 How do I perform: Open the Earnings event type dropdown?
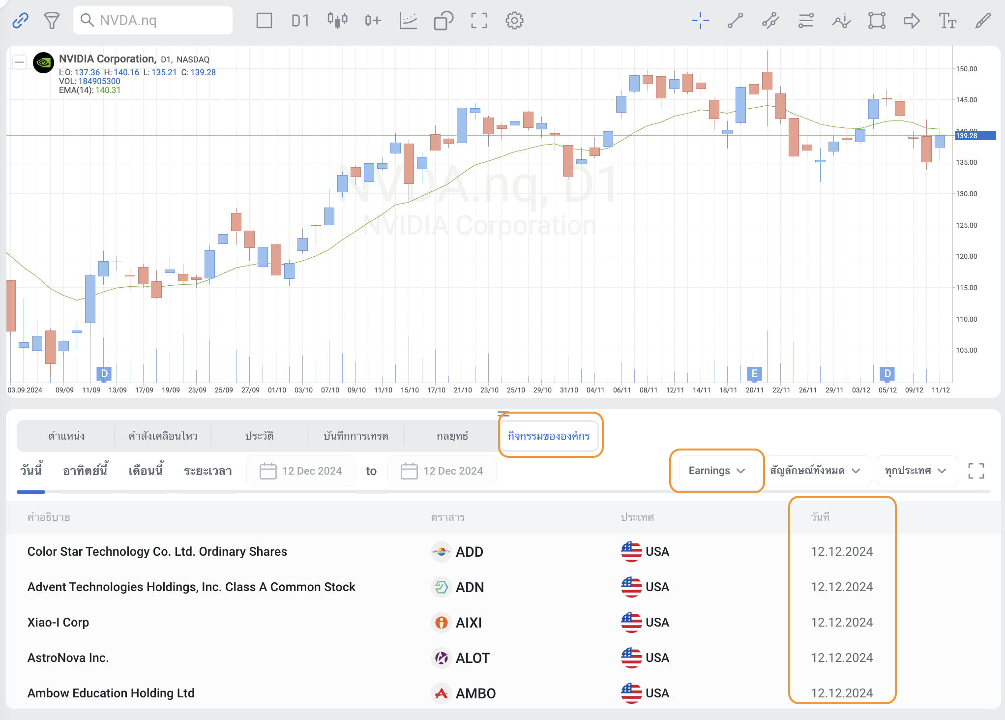pyautogui.click(x=716, y=471)
